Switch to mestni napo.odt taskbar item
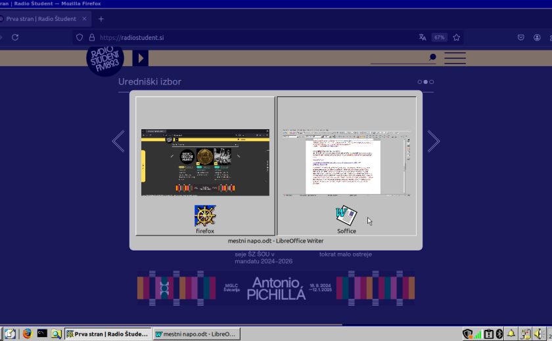552x341 pixels. (196, 334)
